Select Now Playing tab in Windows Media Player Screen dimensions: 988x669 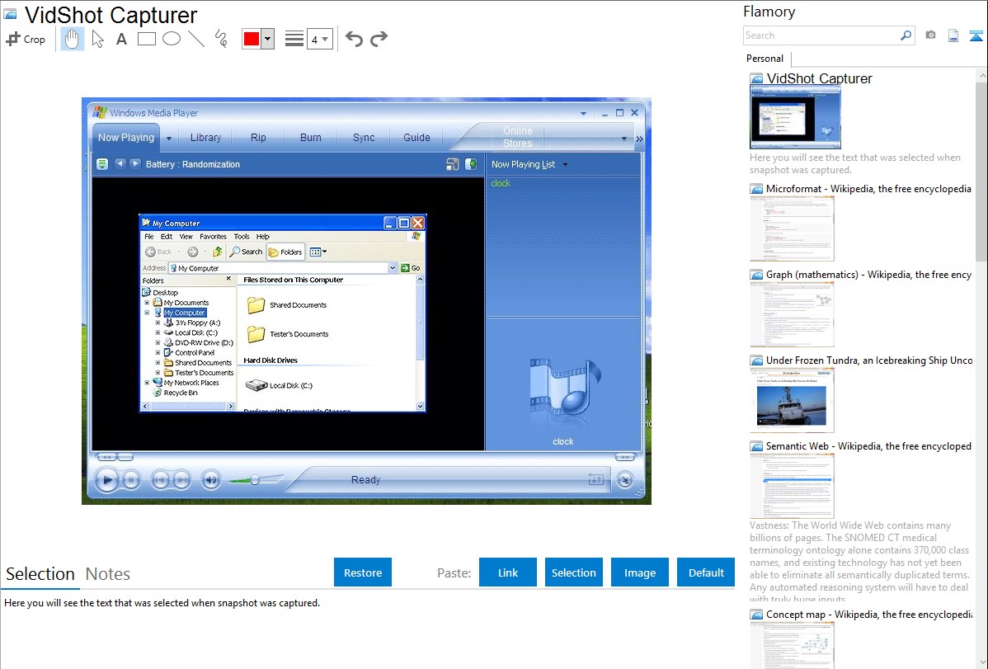tap(126, 138)
